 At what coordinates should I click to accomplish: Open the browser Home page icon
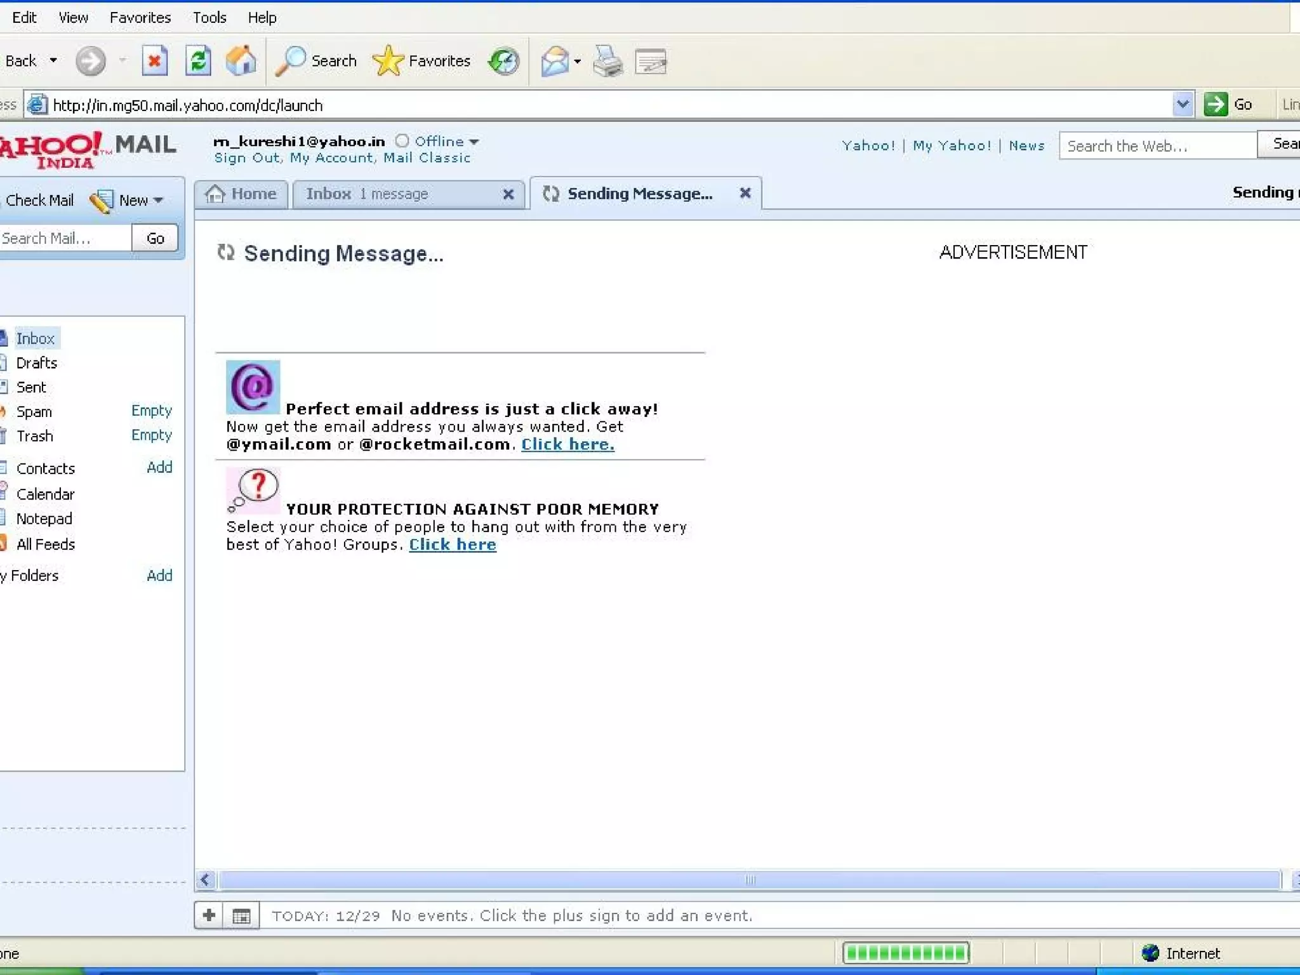pyautogui.click(x=241, y=62)
